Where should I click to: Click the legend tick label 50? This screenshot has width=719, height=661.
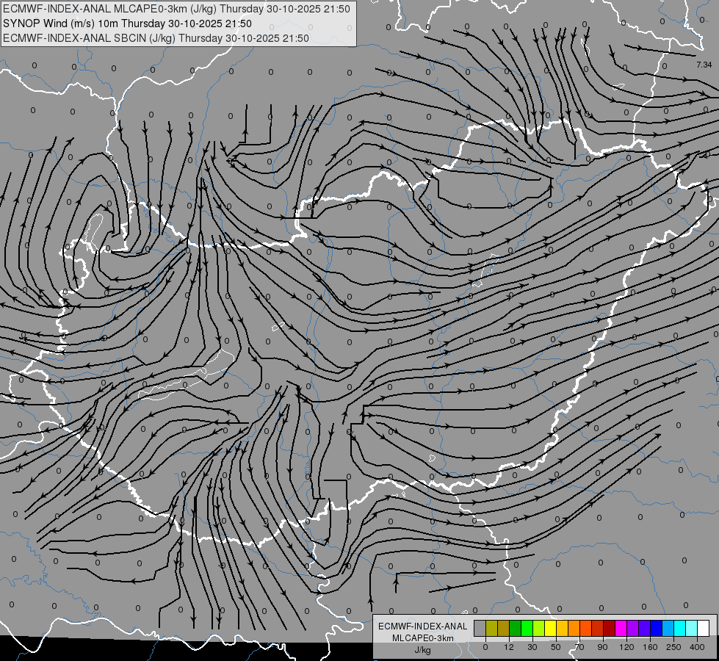click(556, 647)
